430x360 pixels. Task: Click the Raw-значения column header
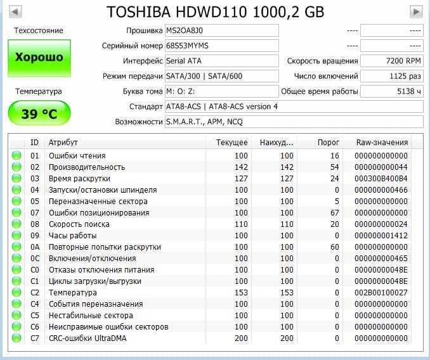point(381,142)
